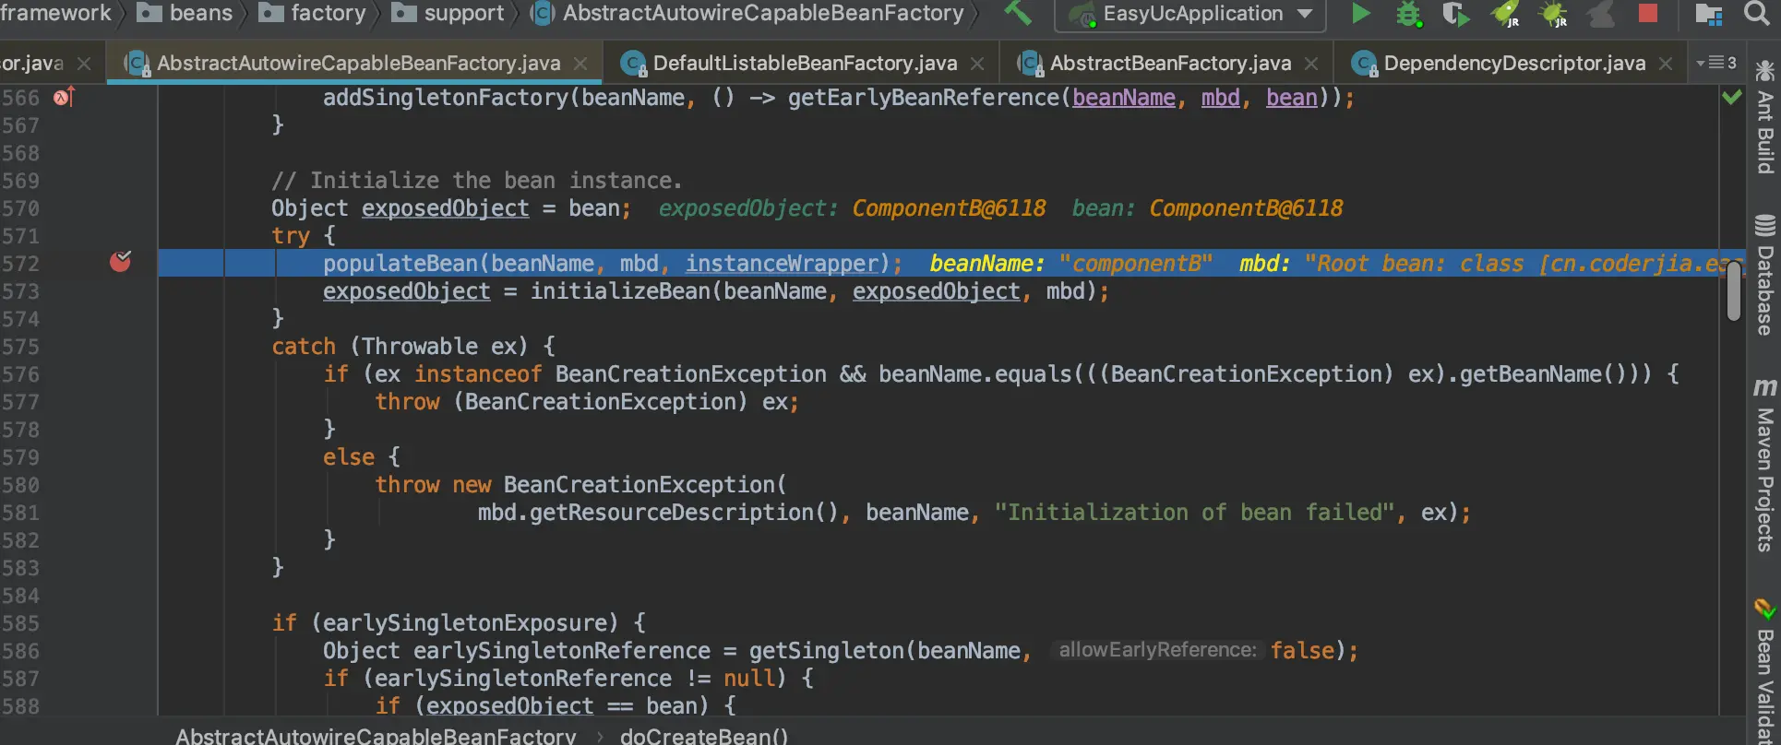
Task: Click the exposedObject declaration on line 570
Action: pos(445,208)
